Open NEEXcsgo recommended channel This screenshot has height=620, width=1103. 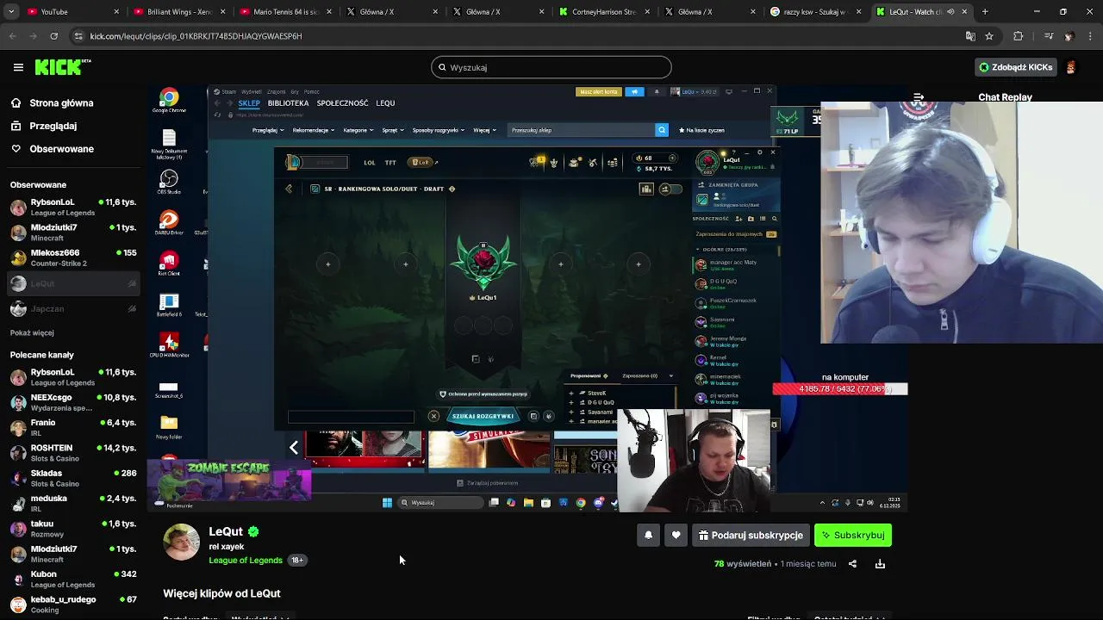(x=73, y=403)
